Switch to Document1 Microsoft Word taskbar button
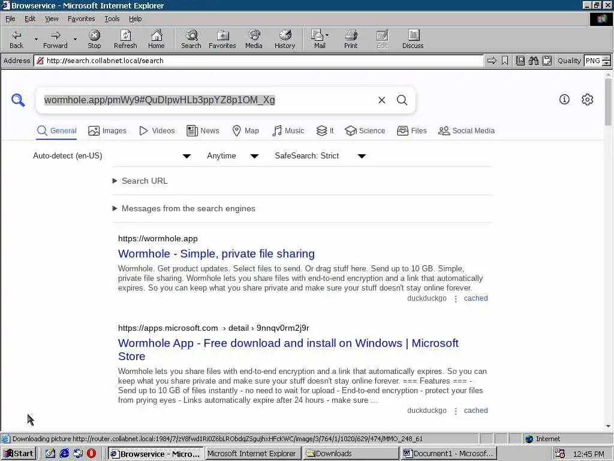 [449, 454]
